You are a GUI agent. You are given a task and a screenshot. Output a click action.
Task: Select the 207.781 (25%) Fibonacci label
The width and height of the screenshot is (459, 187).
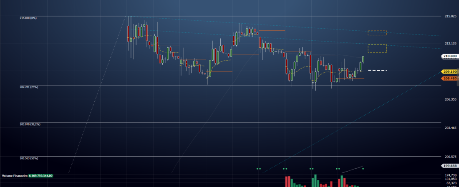click(29, 87)
